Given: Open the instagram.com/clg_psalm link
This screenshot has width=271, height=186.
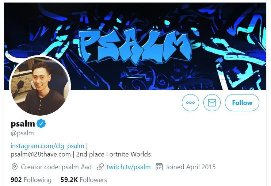Looking at the screenshot, I should (47, 146).
